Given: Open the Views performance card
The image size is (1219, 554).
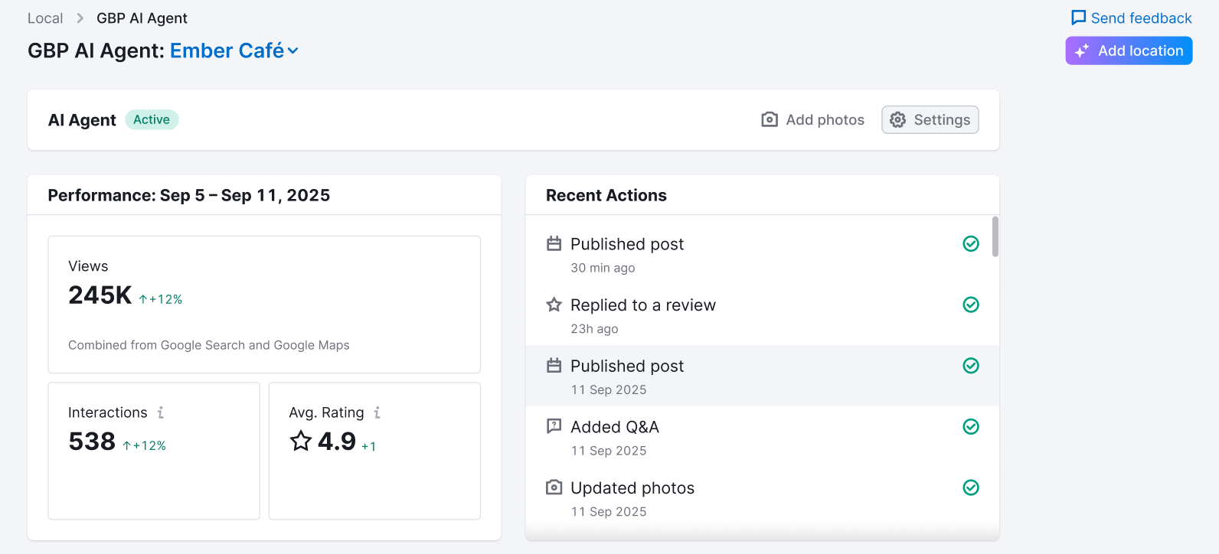Looking at the screenshot, I should 264,304.
